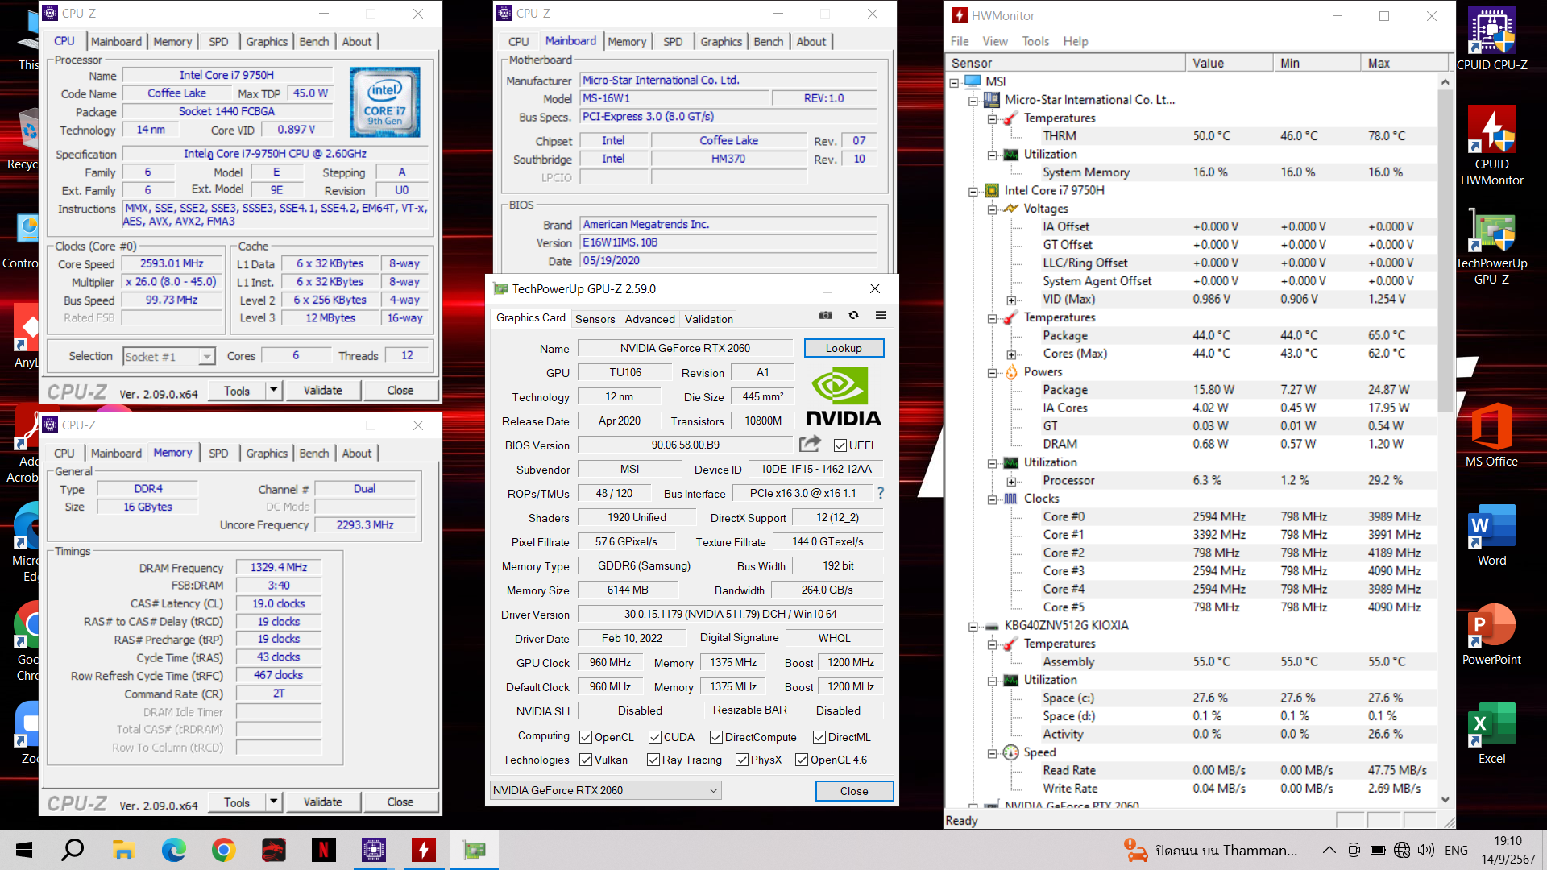The image size is (1547, 870).
Task: Click Validate in Memory CPU-Z window
Action: pyautogui.click(x=322, y=802)
